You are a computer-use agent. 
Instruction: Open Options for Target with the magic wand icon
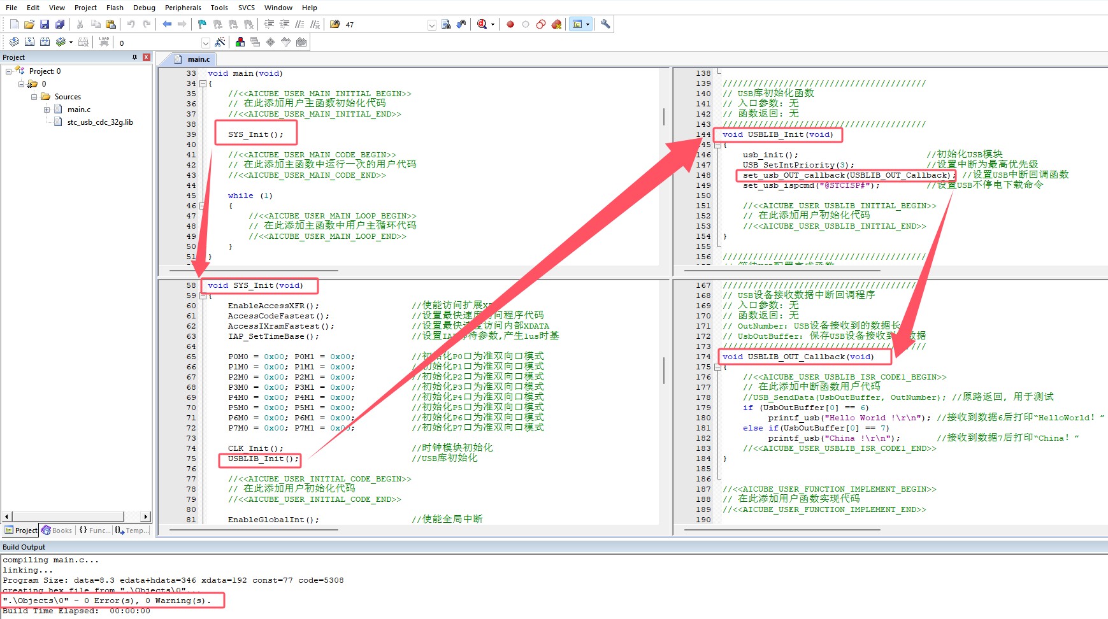click(220, 42)
